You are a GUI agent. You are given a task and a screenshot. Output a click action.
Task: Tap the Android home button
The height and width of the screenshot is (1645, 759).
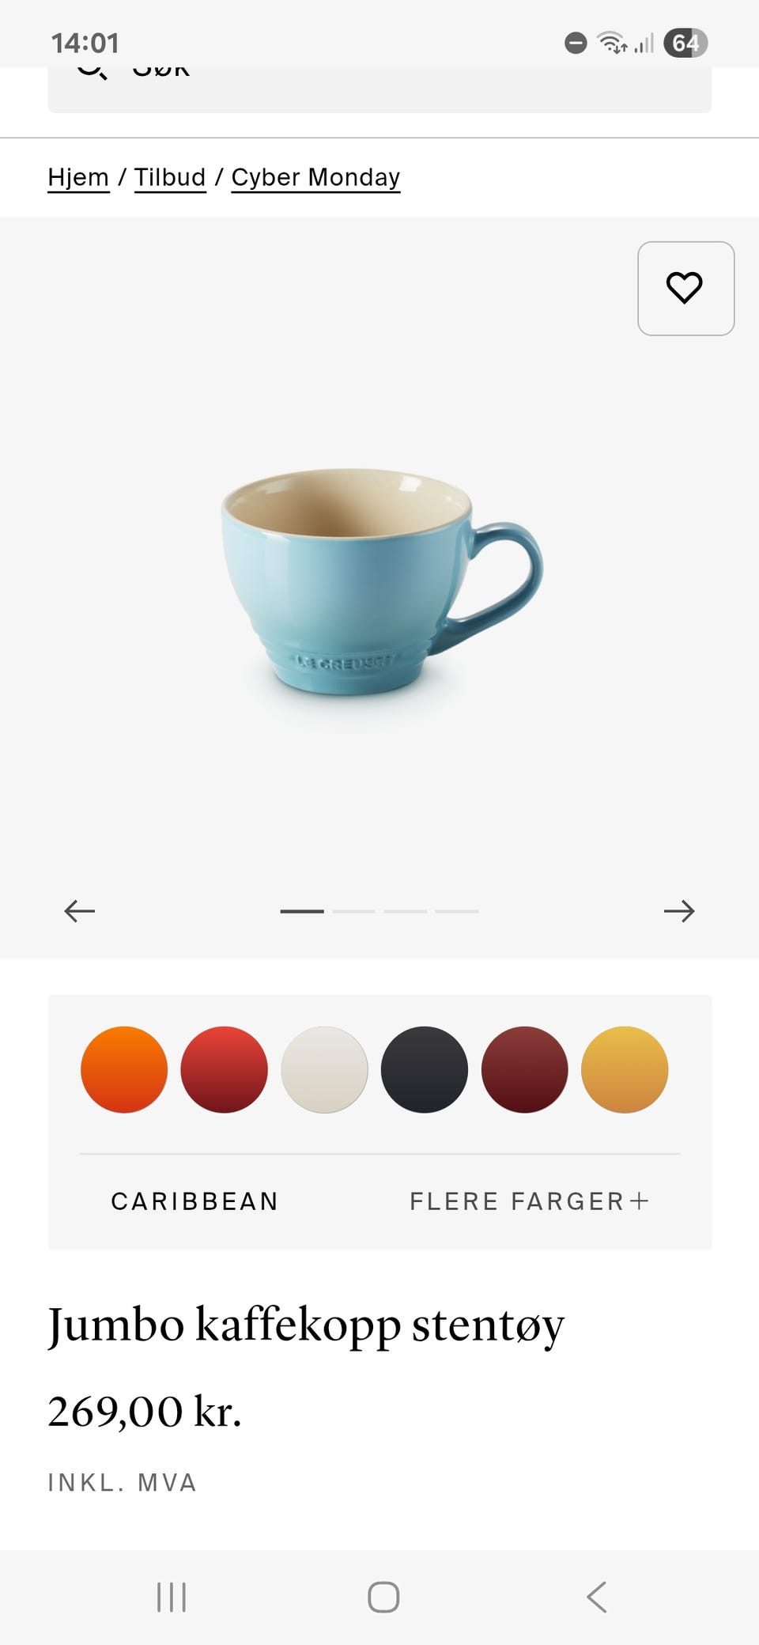383,1597
